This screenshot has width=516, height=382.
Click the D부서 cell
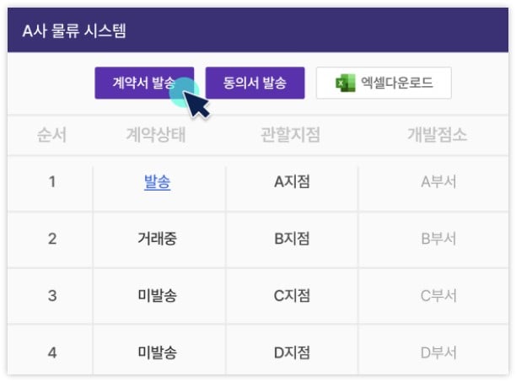coord(438,352)
